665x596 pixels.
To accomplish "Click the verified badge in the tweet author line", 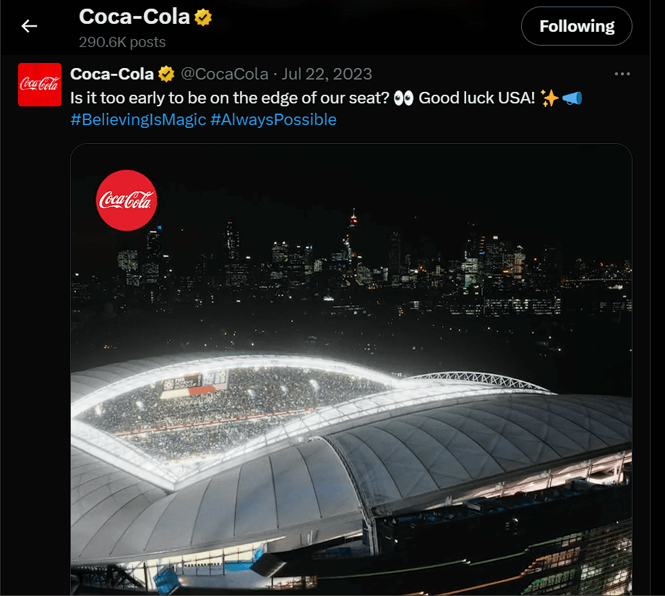I will point(166,73).
